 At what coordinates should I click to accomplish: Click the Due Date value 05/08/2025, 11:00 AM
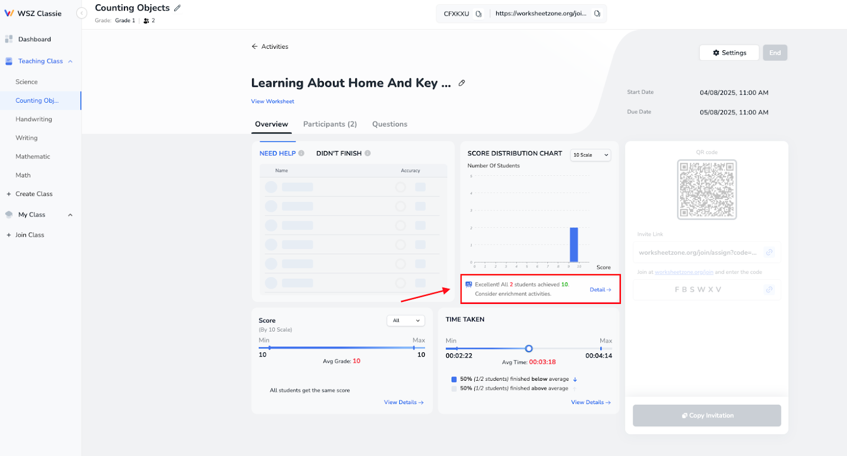pos(734,112)
